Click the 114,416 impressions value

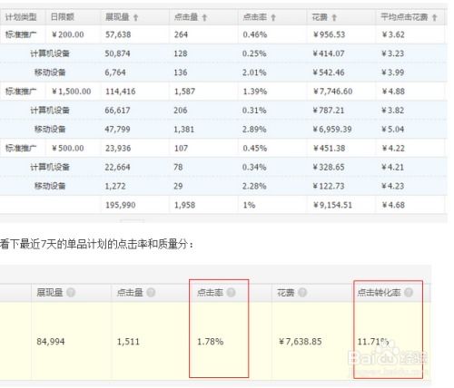tap(120, 92)
